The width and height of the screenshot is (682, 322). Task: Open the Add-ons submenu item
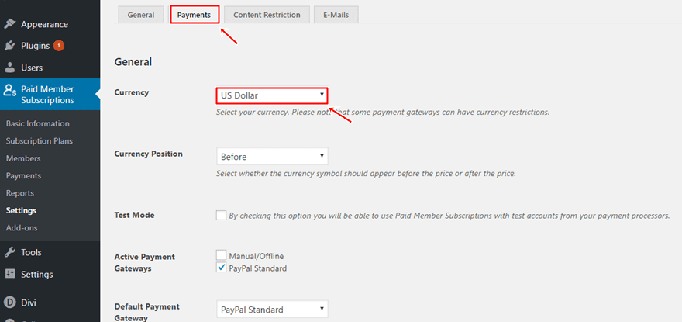click(x=22, y=228)
